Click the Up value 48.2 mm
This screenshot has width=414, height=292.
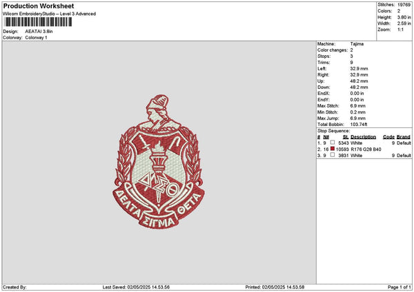tap(359, 81)
